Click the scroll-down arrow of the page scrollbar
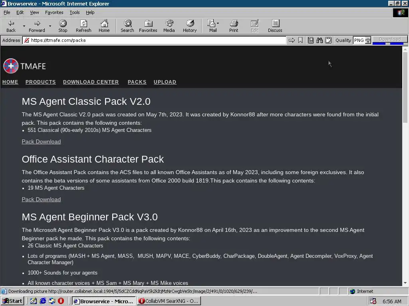 coord(405,283)
